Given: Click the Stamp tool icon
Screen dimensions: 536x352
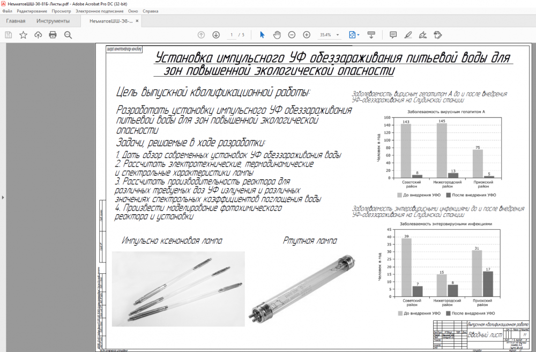Looking at the screenshot, I should (437, 35).
